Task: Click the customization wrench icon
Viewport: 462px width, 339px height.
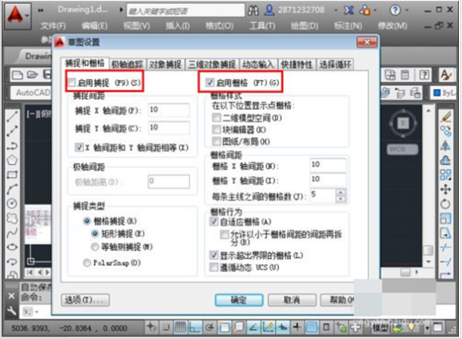Action: click(x=12, y=311)
